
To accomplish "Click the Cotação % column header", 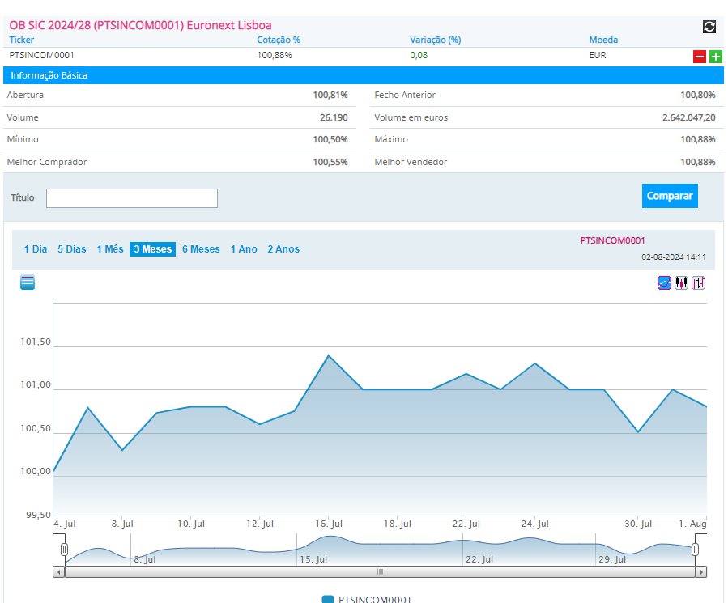I will click(279, 40).
